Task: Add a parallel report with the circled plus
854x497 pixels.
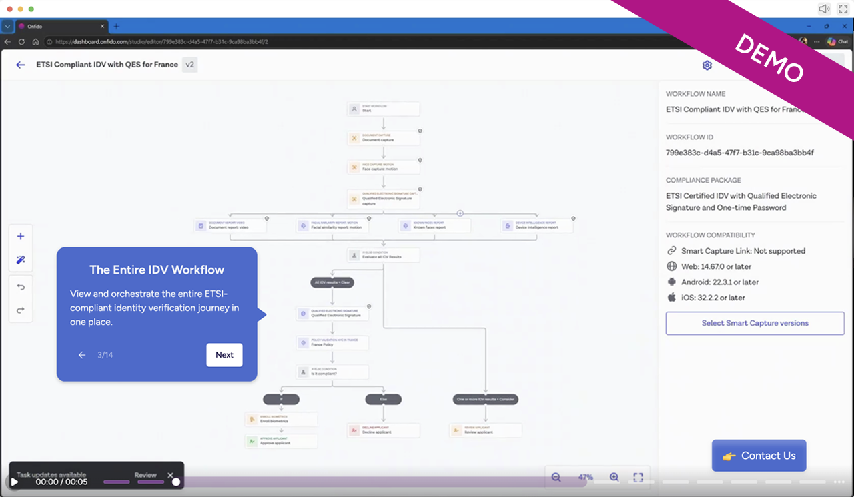Action: (460, 213)
